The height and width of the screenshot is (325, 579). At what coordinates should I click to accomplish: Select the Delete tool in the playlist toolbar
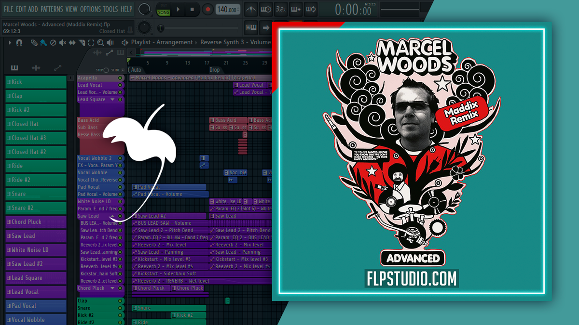point(53,42)
